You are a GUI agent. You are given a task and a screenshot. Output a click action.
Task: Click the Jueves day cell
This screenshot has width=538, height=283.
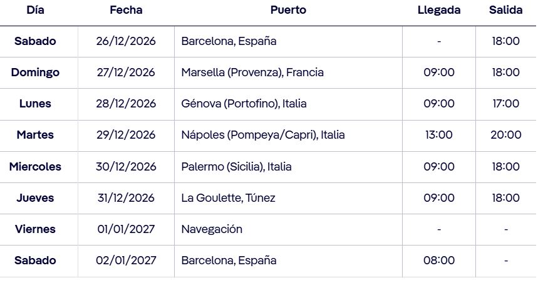[35, 198]
